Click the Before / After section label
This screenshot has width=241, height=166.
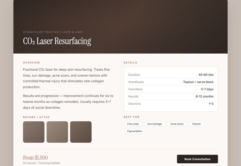pyautogui.click(x=36, y=117)
